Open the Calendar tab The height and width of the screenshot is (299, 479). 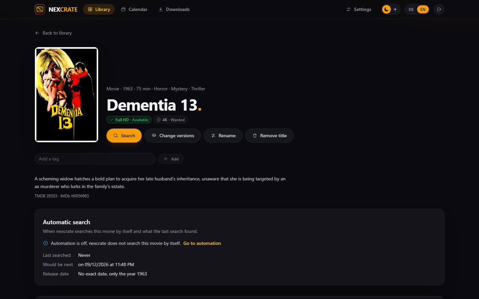(x=134, y=9)
